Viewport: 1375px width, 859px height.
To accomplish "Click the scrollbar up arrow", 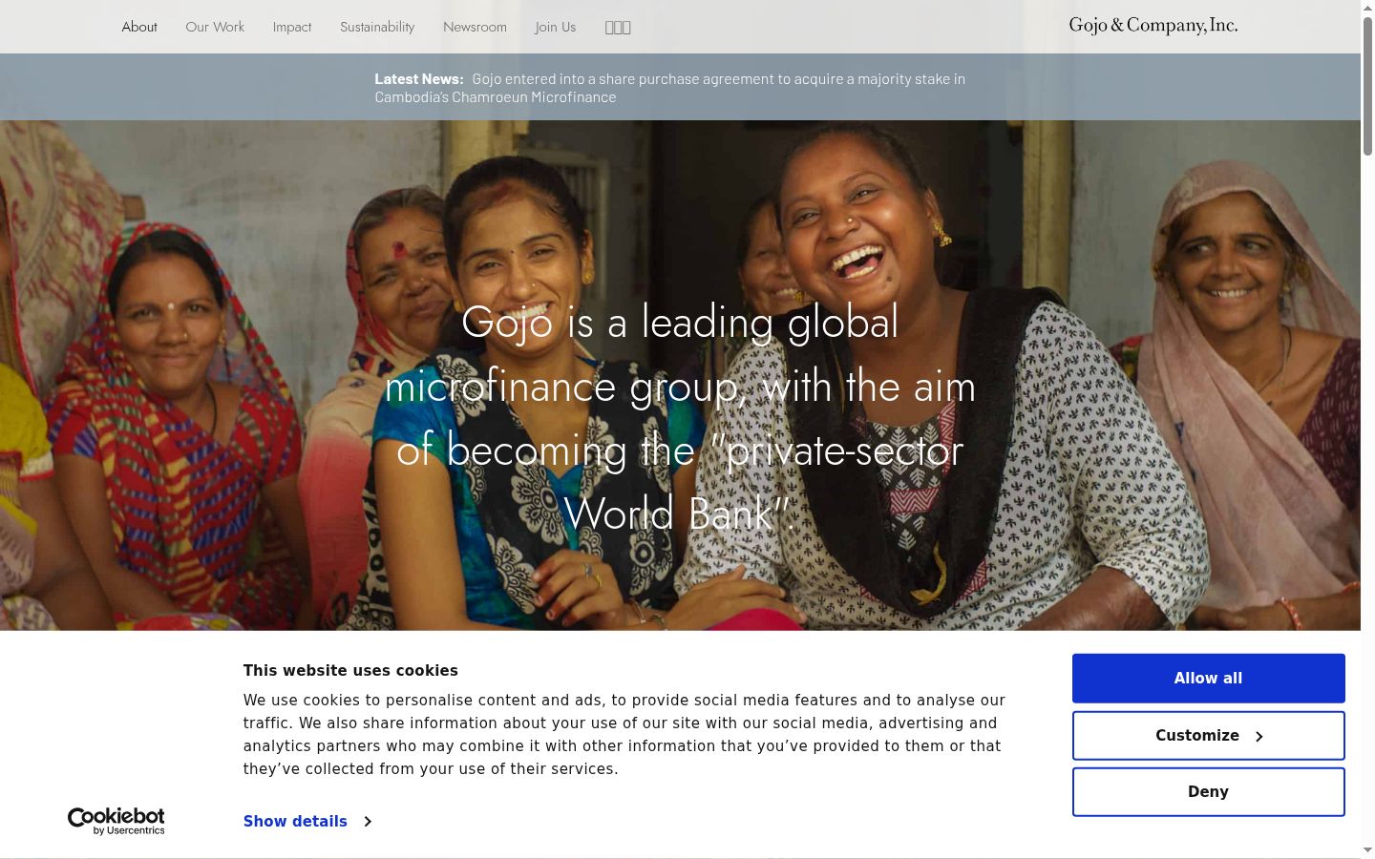I will [x=1367, y=8].
